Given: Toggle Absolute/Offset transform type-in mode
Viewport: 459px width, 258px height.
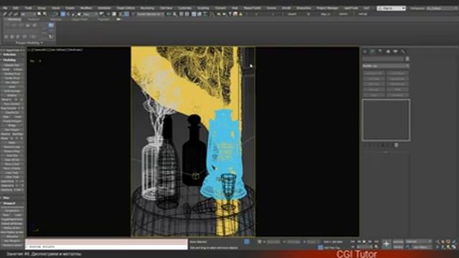Looking at the screenshot, I should pos(260,242).
